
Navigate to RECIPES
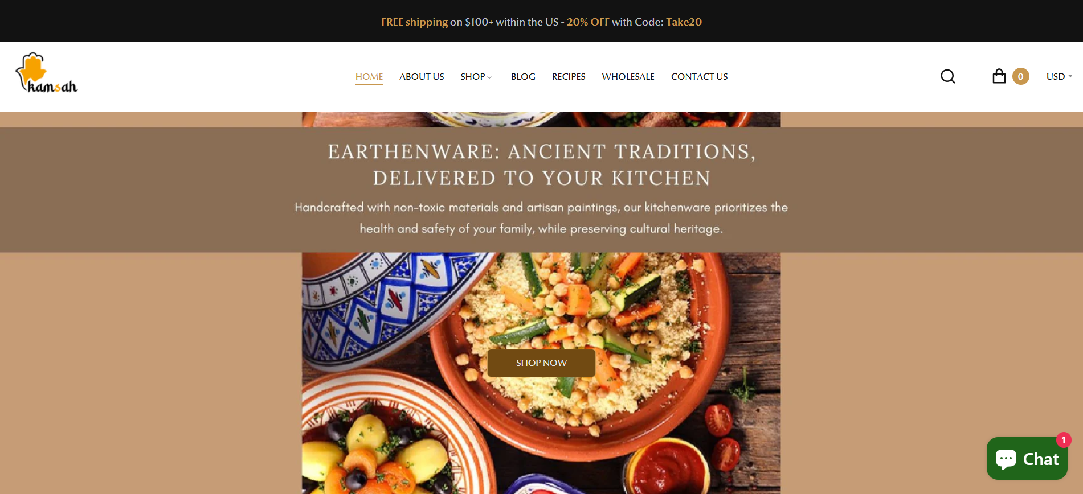(569, 76)
